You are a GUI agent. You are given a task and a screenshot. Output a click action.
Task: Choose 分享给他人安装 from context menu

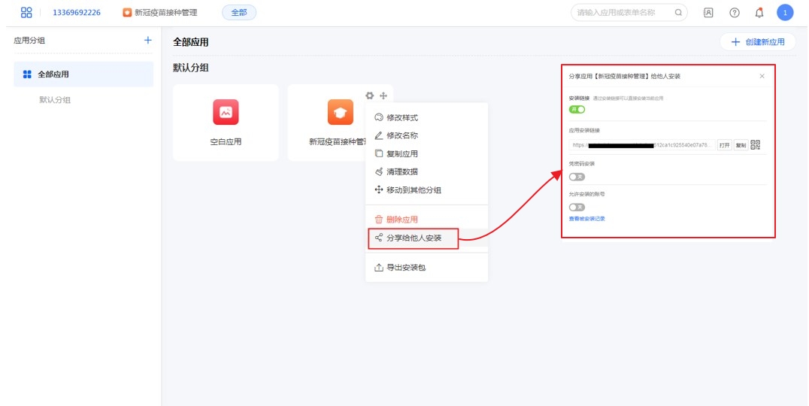pos(413,238)
